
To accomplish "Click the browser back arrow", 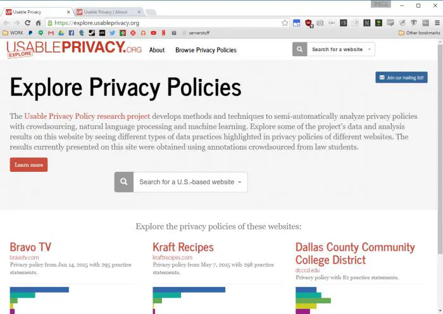I will coord(6,23).
